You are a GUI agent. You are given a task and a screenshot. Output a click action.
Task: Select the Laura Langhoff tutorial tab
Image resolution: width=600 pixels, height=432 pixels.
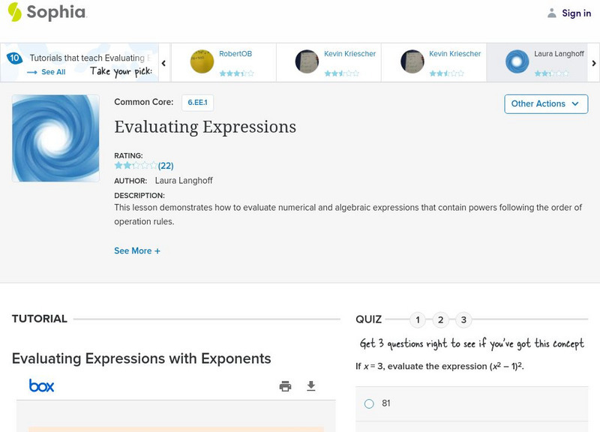(537, 61)
